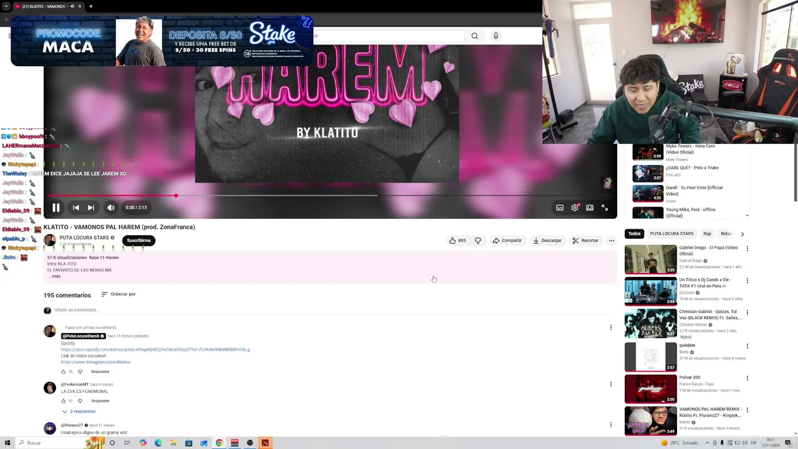Skip to the next video
The height and width of the screenshot is (449, 798).
coord(91,208)
